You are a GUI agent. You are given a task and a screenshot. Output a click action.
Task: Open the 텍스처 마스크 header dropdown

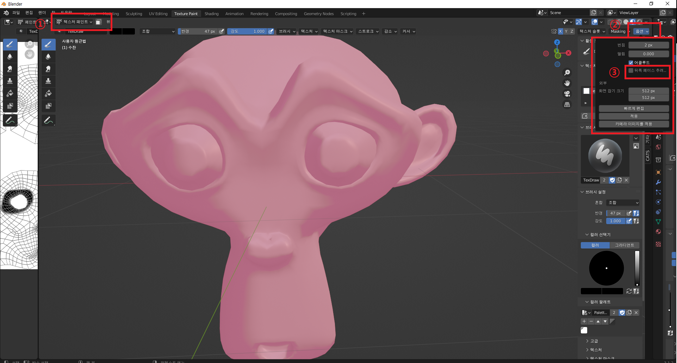pyautogui.click(x=338, y=31)
